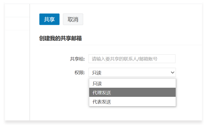The width and height of the screenshot is (207, 125).
Task: Focus the 共享给 contact input field
Action: (x=132, y=59)
